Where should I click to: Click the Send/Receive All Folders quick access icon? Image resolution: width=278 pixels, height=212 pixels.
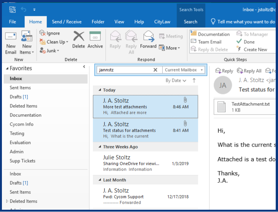pyautogui.click(x=13, y=10)
